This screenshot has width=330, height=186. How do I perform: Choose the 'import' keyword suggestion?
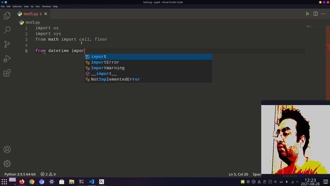click(x=148, y=56)
